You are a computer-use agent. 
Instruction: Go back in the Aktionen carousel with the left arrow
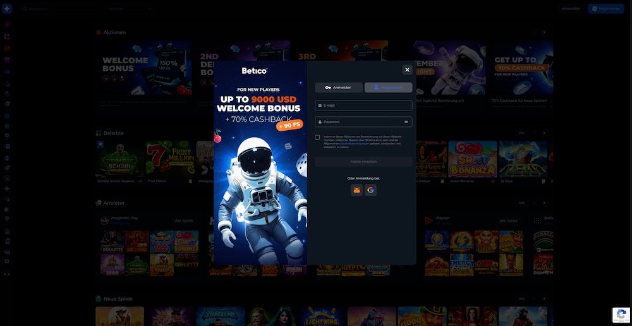pyautogui.click(x=534, y=32)
